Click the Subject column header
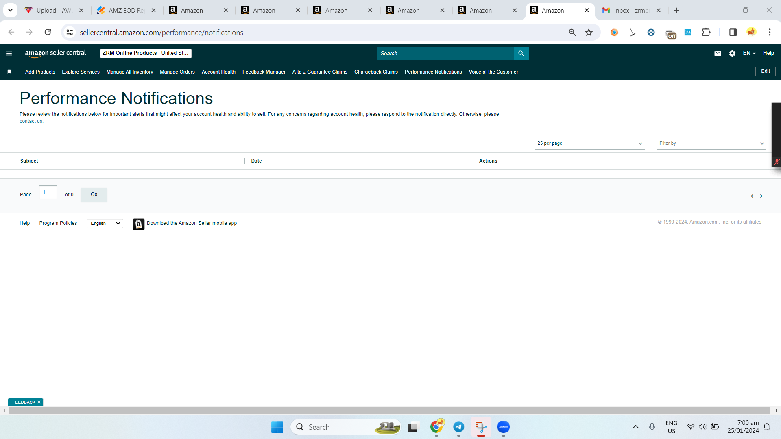 point(29,161)
